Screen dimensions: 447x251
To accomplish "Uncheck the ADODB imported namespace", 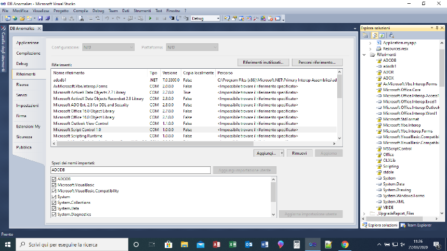I will tap(54, 179).
